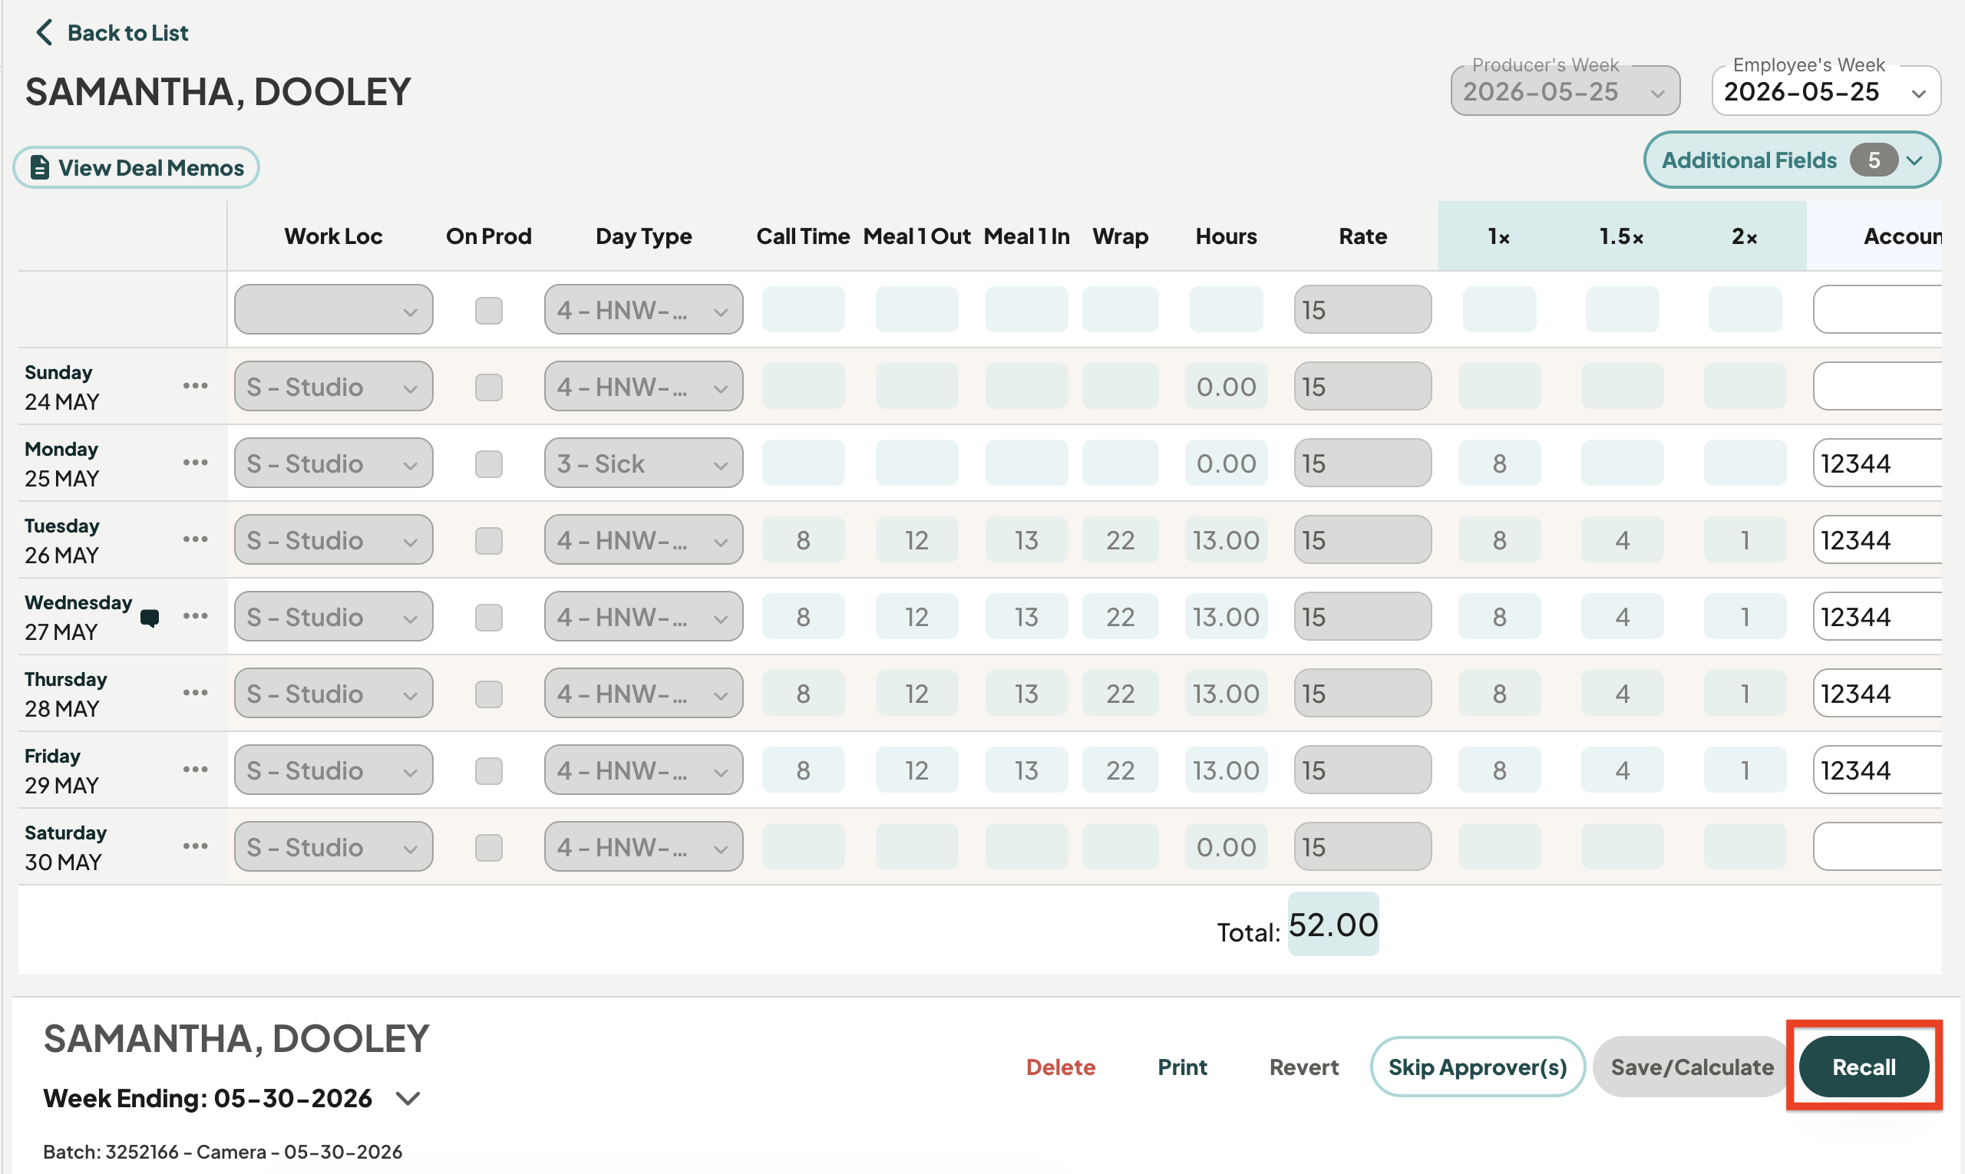Toggle the On Prod checkbox for Wednesday
Viewport: 1965px width, 1174px height.
tap(489, 618)
